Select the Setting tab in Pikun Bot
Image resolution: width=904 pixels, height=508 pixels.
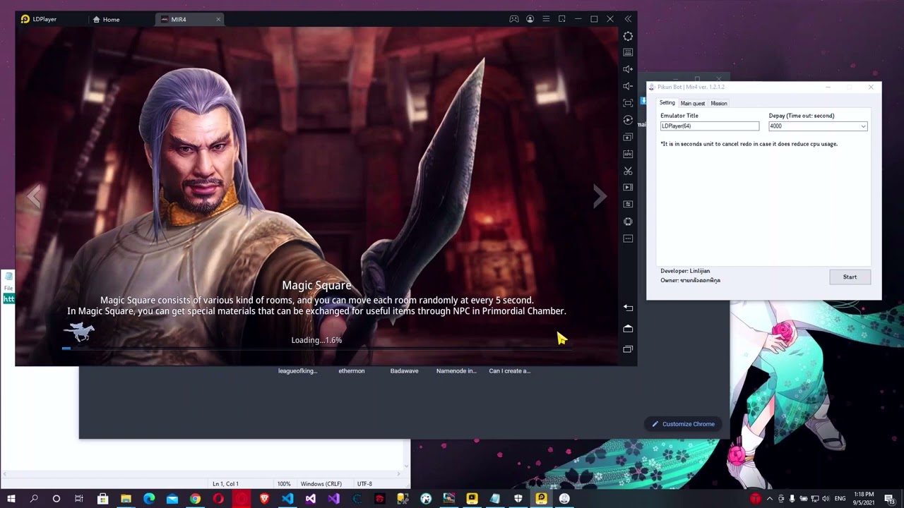pyautogui.click(x=667, y=103)
